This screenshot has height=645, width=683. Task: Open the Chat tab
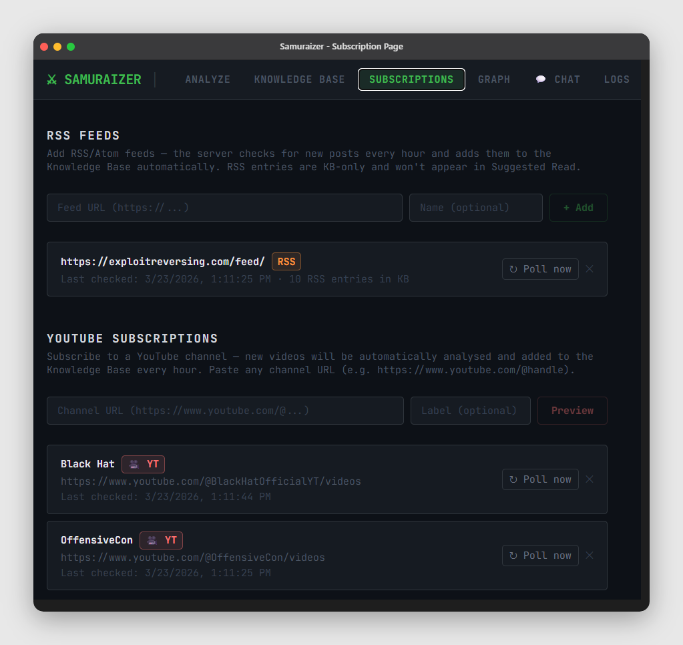click(x=558, y=79)
